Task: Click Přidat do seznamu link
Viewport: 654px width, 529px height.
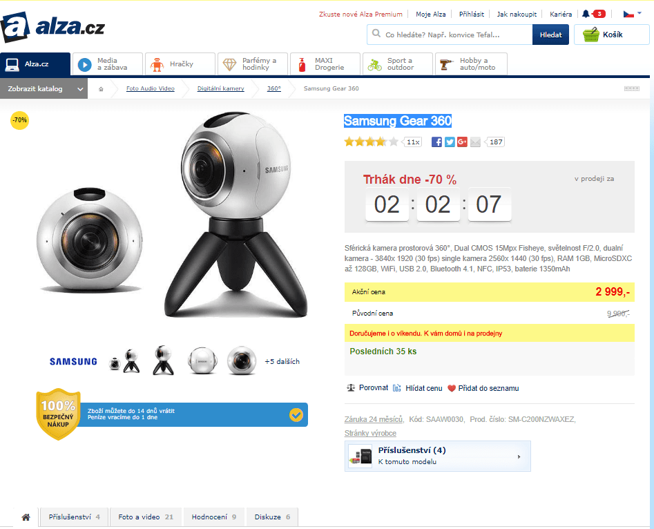Action: [488, 388]
